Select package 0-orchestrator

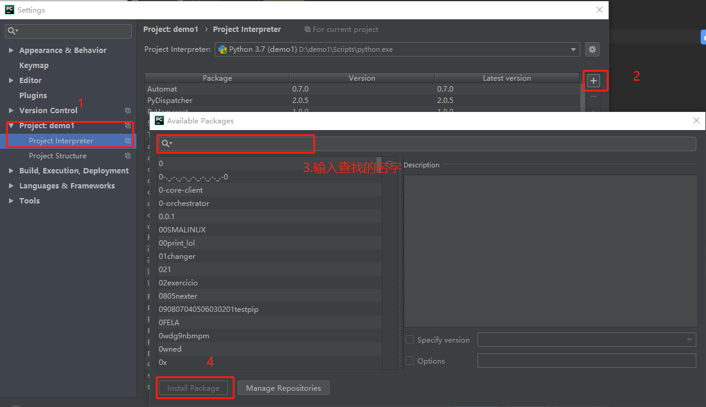(x=269, y=203)
